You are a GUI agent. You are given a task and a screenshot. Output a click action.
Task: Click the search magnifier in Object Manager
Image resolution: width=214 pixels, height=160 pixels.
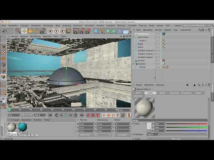[199, 30]
